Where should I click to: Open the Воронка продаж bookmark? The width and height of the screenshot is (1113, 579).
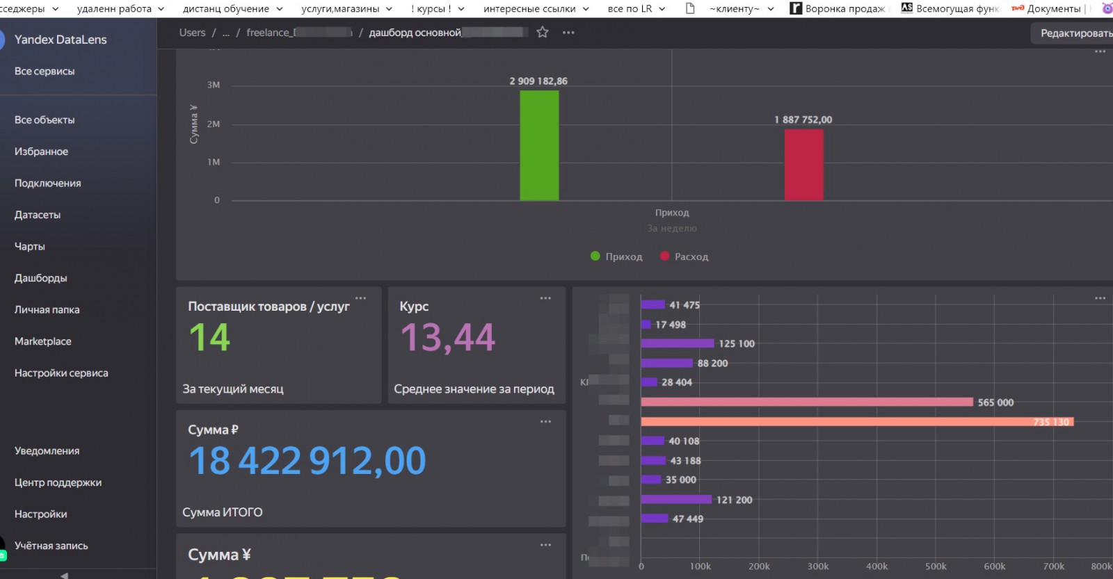(x=838, y=8)
